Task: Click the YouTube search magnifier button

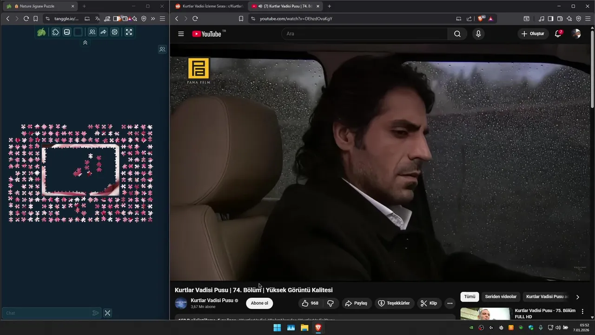Action: (x=457, y=33)
